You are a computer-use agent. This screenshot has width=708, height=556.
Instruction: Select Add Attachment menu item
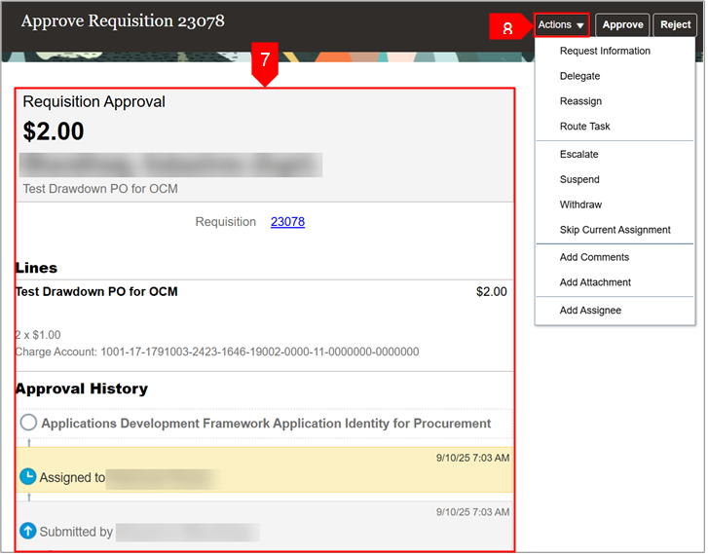pos(595,283)
